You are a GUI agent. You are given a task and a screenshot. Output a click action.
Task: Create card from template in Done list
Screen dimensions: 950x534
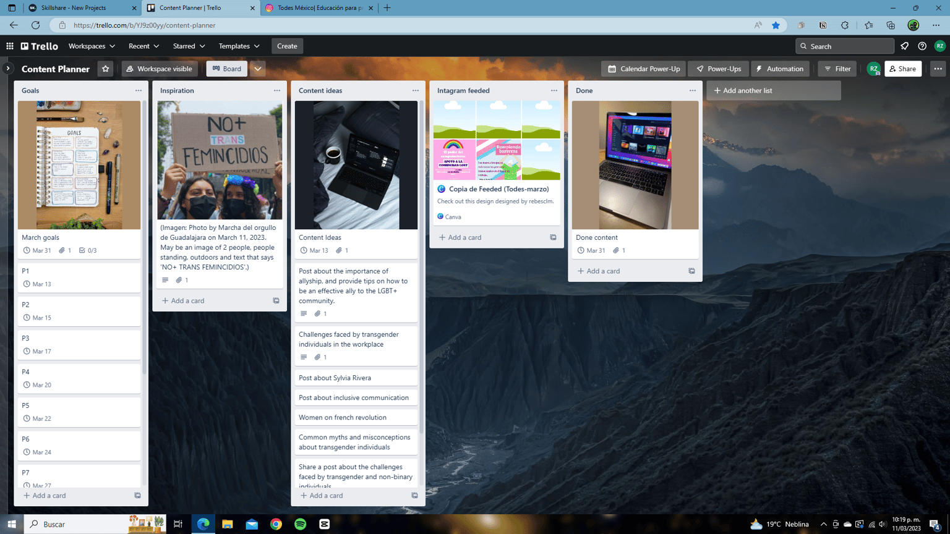[691, 271]
